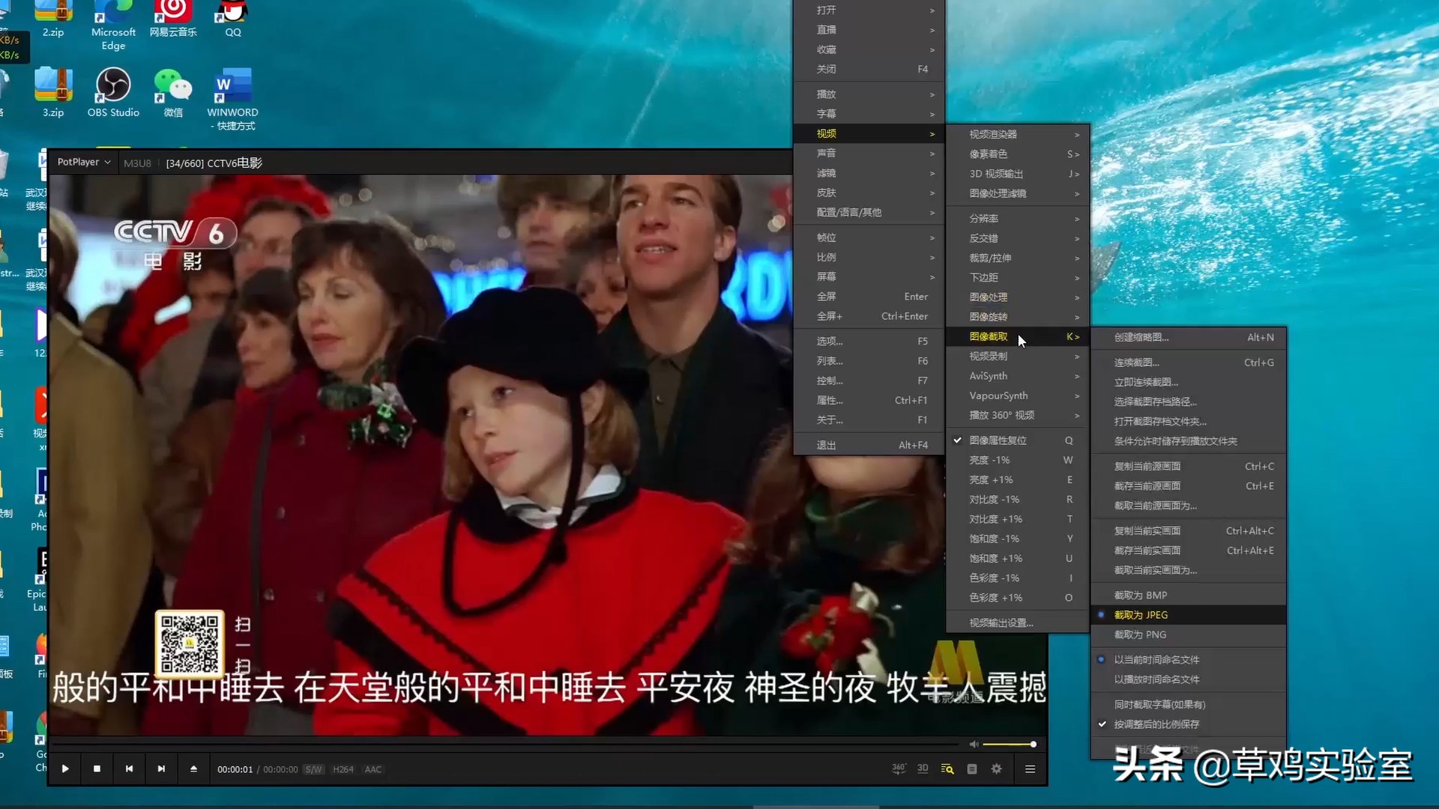The image size is (1439, 809).
Task: Click the M3U8 label in title bar
Action: pyautogui.click(x=137, y=163)
